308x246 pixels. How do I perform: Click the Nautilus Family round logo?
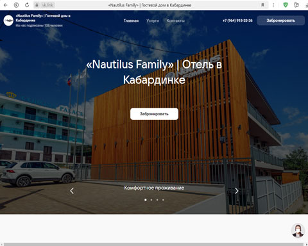click(8, 20)
